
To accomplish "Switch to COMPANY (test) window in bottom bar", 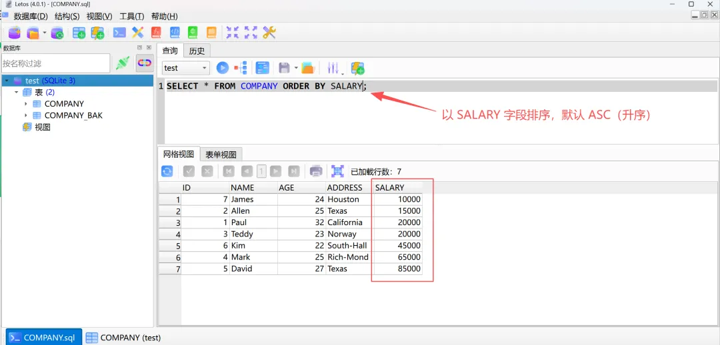I will pyautogui.click(x=124, y=337).
